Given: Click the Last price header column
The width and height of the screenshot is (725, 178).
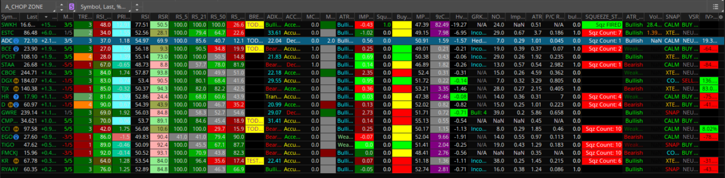Looking at the screenshot, I should coord(32,17).
